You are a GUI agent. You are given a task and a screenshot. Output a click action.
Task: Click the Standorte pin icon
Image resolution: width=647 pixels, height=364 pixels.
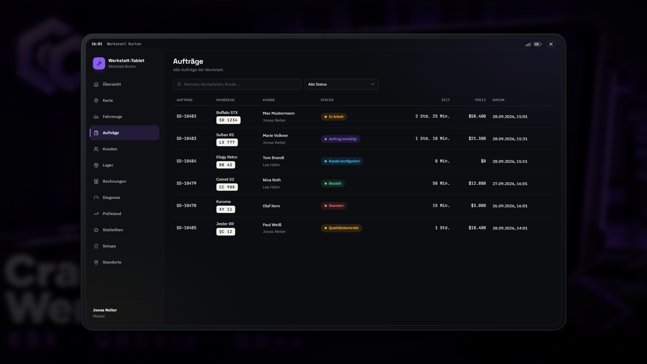coord(96,262)
